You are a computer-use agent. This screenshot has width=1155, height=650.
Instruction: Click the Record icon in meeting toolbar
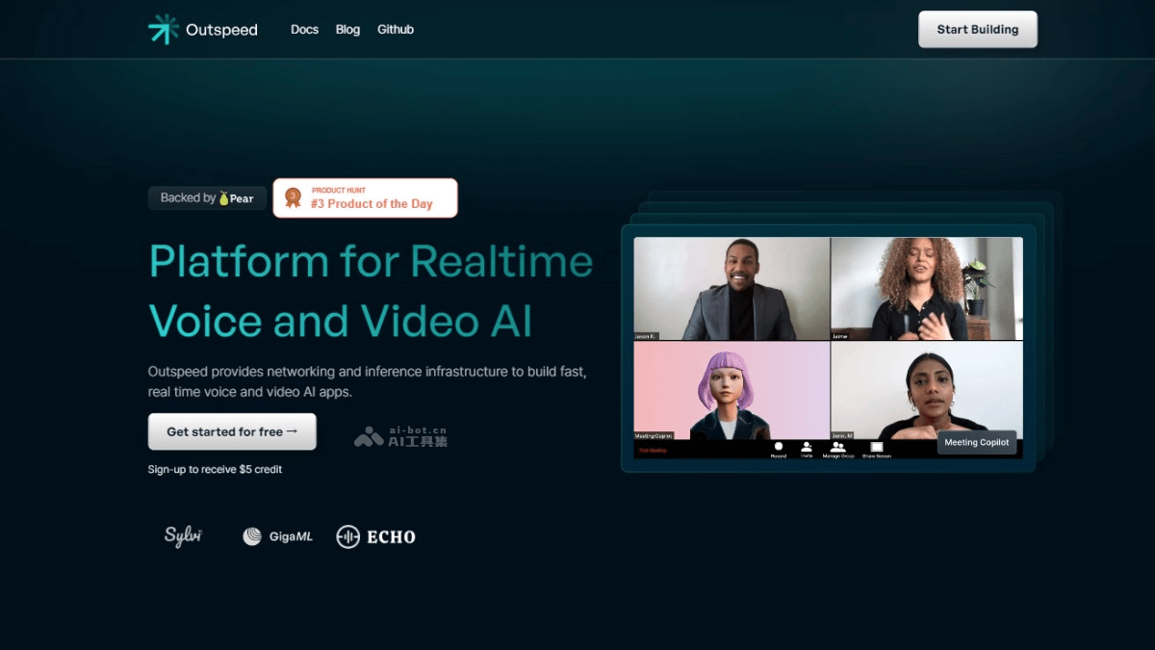[779, 447]
